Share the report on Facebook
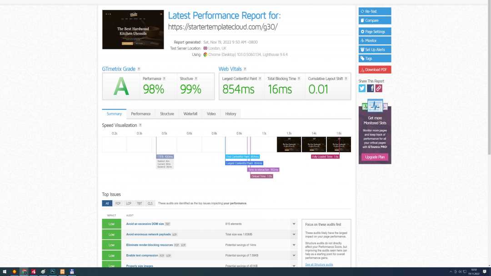Viewport: 491px width, 276px height. pos(371,89)
